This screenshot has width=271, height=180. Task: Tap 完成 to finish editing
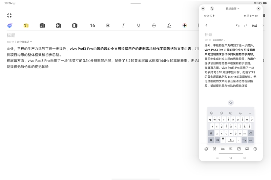pos(254,26)
